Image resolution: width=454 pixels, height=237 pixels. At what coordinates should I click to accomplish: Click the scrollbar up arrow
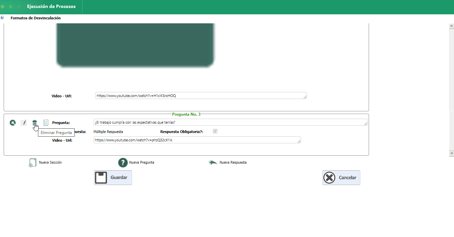point(452,26)
